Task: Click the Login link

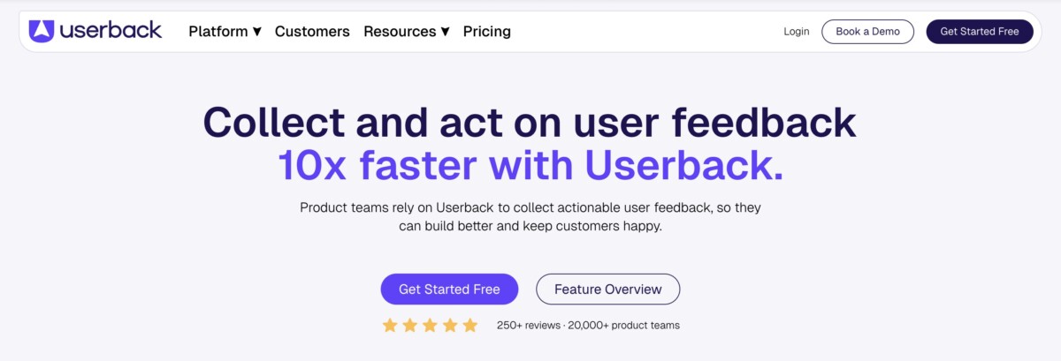Action: click(796, 32)
